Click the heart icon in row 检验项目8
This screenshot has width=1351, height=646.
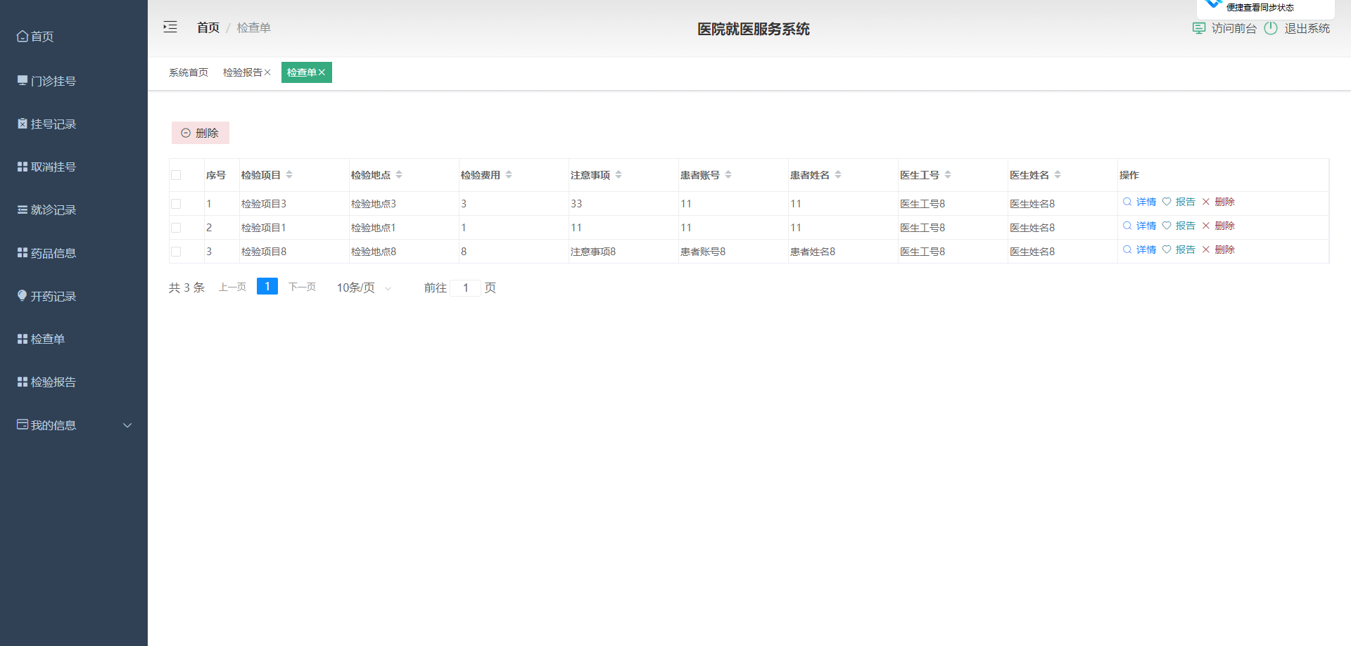point(1167,250)
